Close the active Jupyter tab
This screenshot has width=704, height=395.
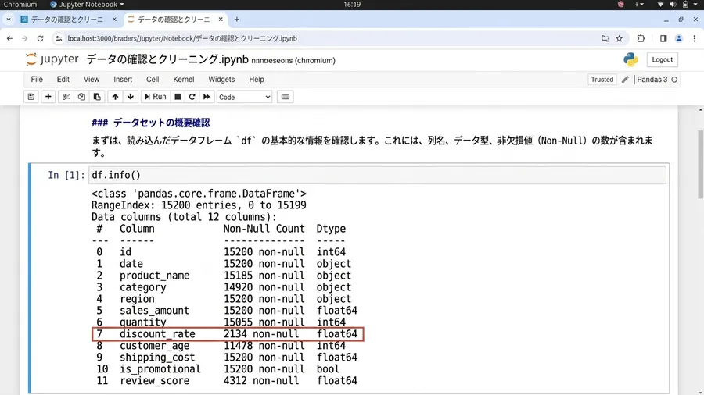221,20
